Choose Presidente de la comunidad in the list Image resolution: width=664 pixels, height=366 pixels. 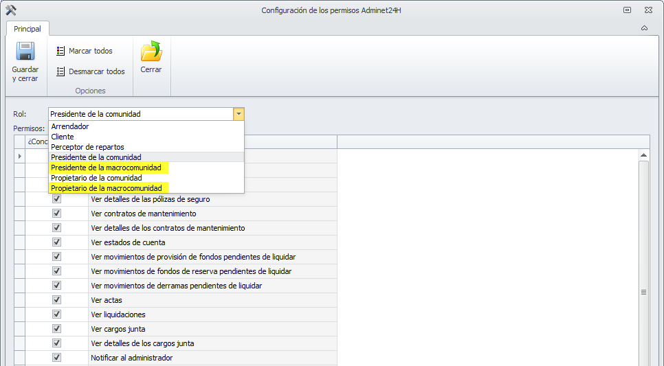pyautogui.click(x=146, y=157)
